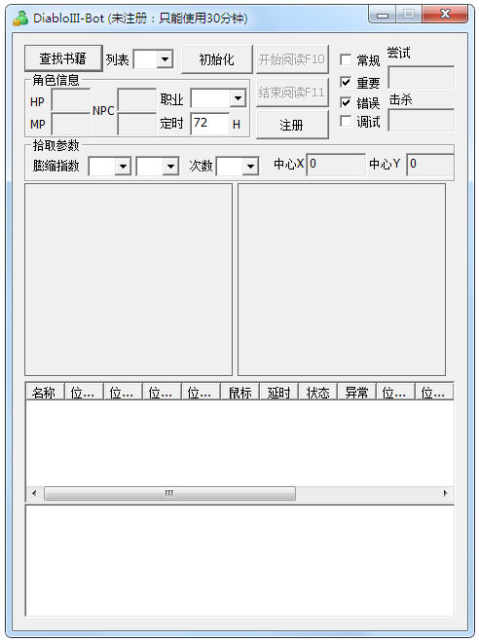Image resolution: width=479 pixels, height=642 pixels.
Task: Click the scrollbar left arrow
Action: 34,493
